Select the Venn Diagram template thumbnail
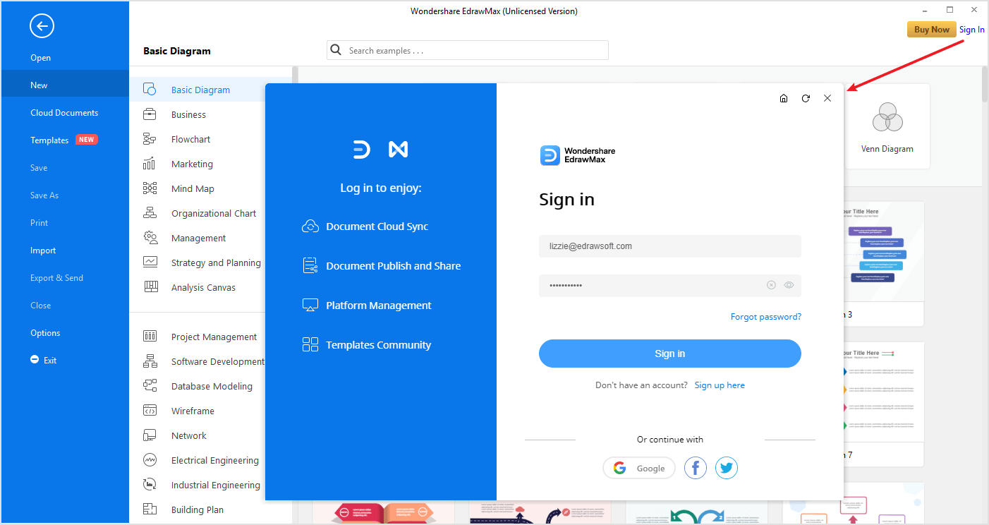The width and height of the screenshot is (989, 525). 887,126
